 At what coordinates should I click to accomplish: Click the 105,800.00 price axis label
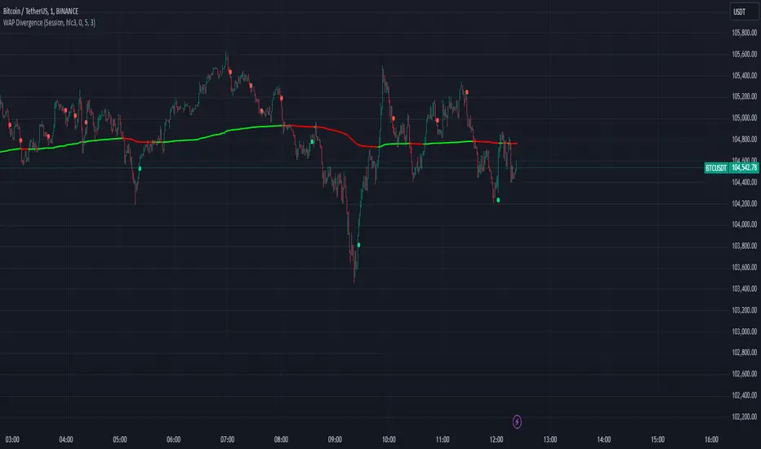(744, 33)
